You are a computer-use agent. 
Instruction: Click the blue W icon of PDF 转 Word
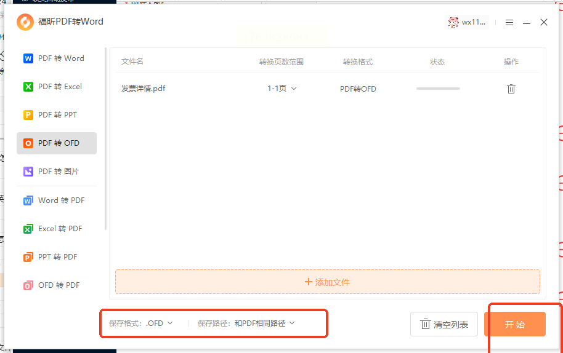[x=28, y=58]
